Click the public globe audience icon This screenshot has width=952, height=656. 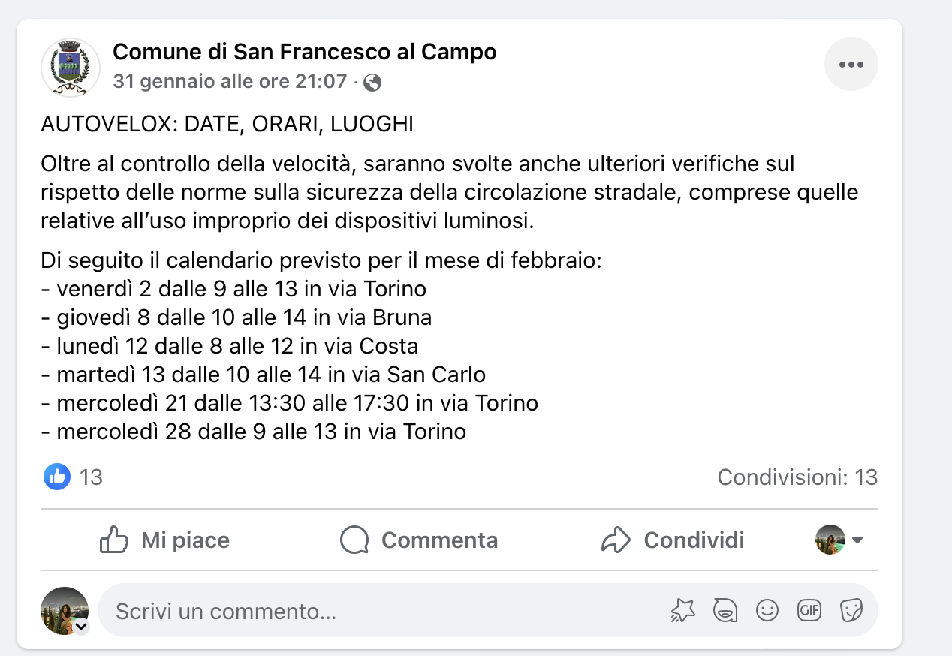(x=372, y=83)
